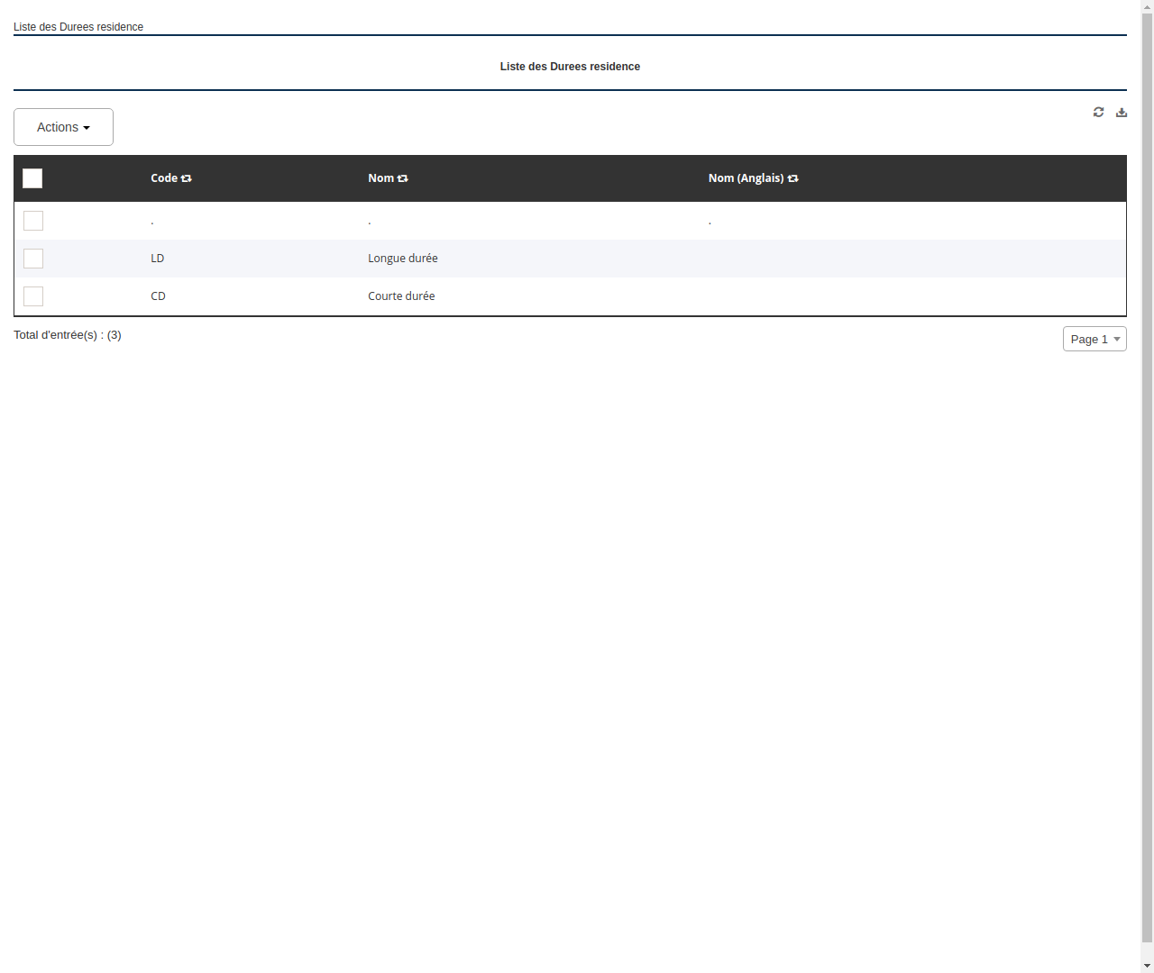Click the download icon at top right
The height and width of the screenshot is (973, 1154).
pyautogui.click(x=1122, y=112)
